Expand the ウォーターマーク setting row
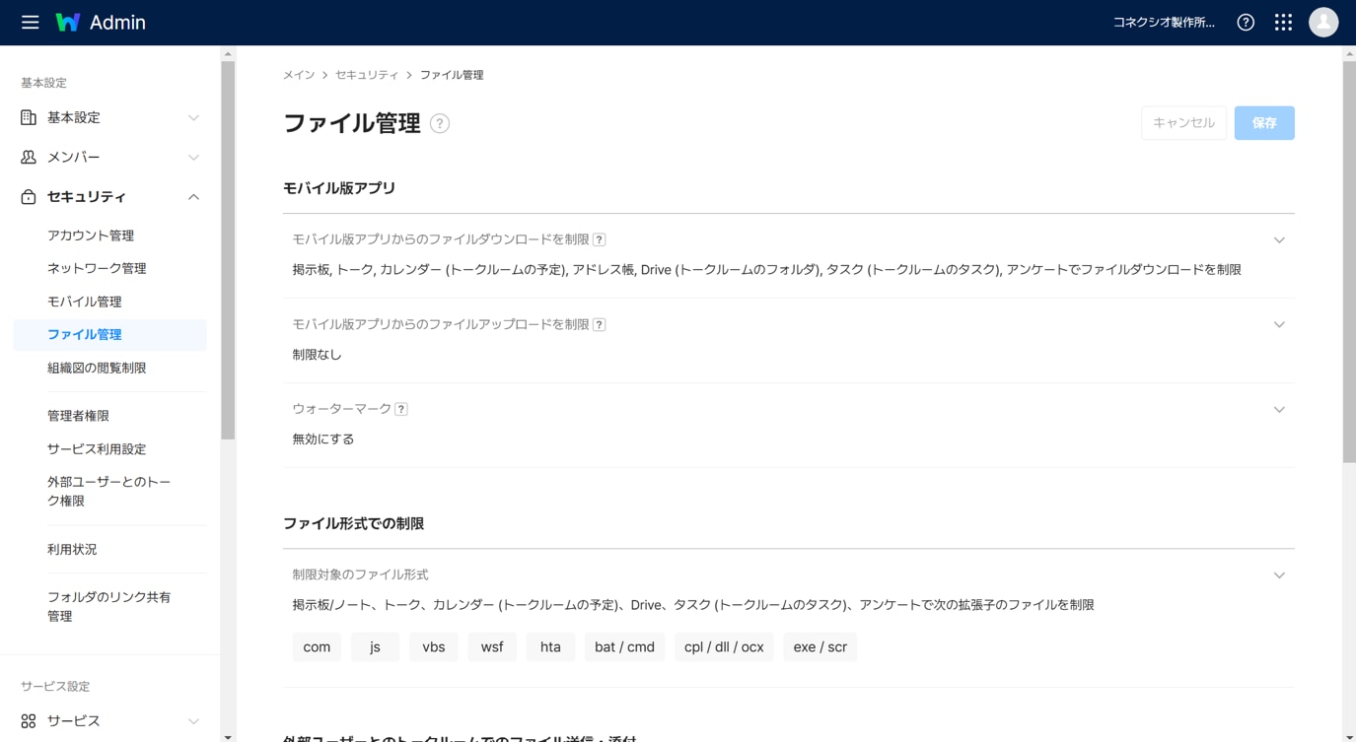 1279,409
